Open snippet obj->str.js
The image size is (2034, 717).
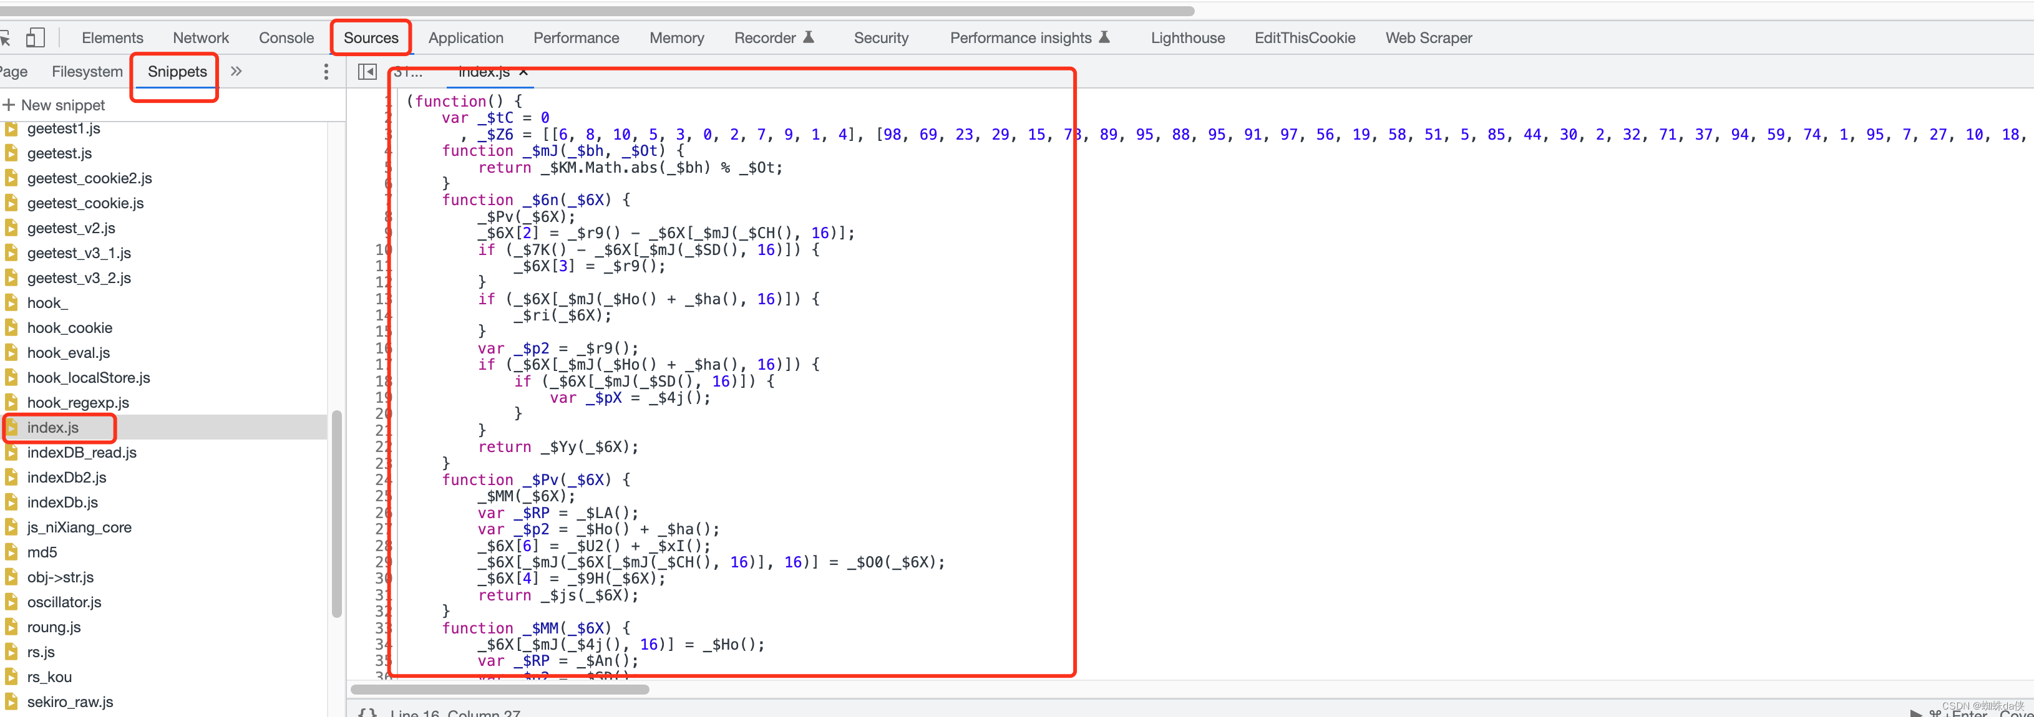click(60, 577)
